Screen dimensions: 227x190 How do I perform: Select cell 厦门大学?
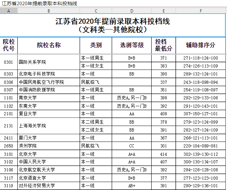[x=49, y=138]
